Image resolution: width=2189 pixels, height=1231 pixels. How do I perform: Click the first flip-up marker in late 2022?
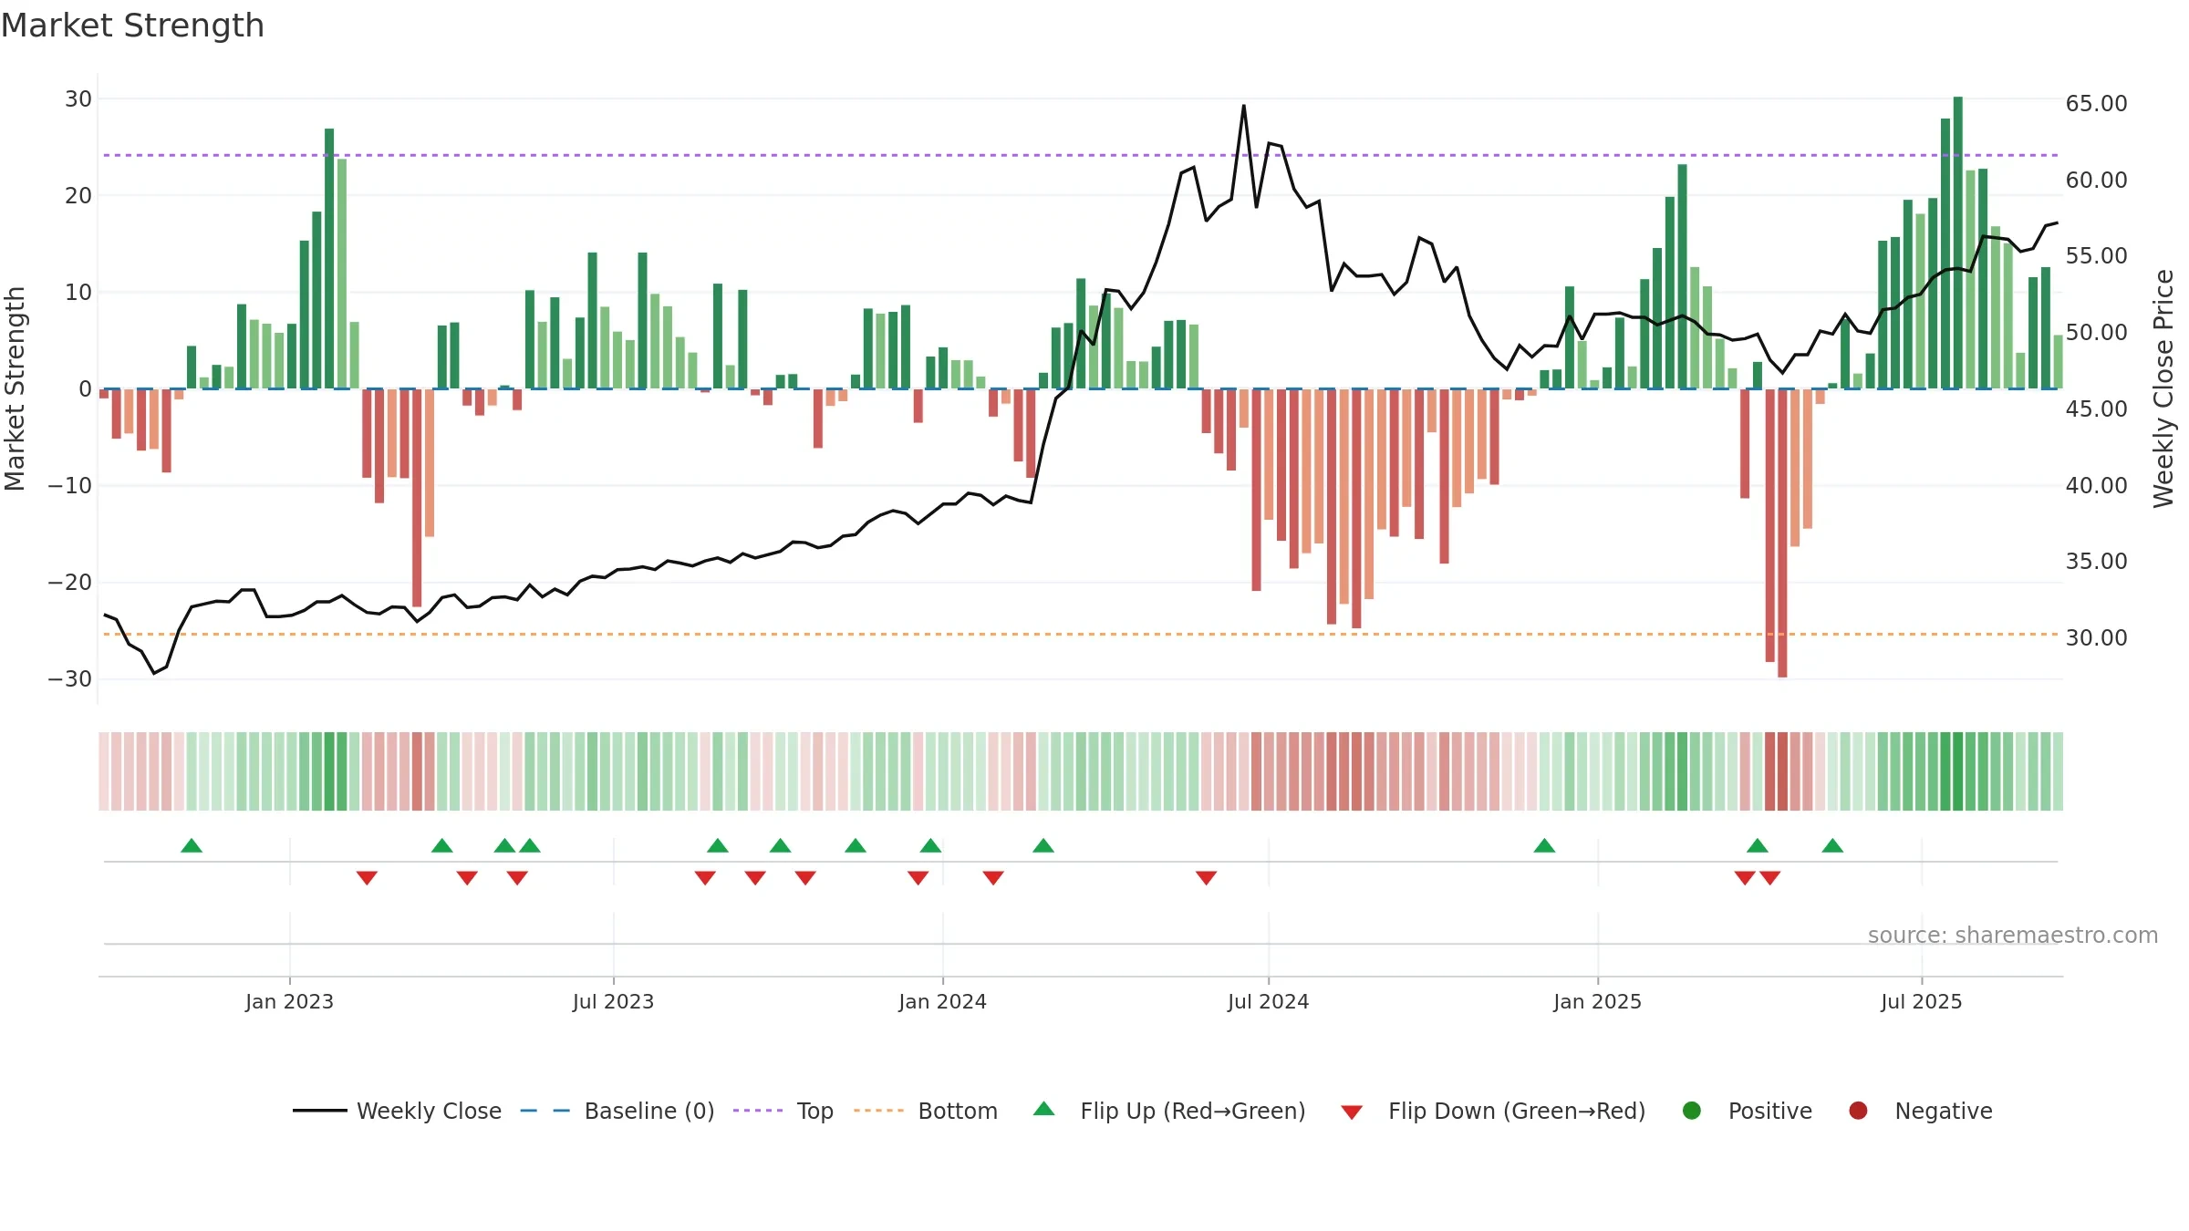pyautogui.click(x=192, y=845)
